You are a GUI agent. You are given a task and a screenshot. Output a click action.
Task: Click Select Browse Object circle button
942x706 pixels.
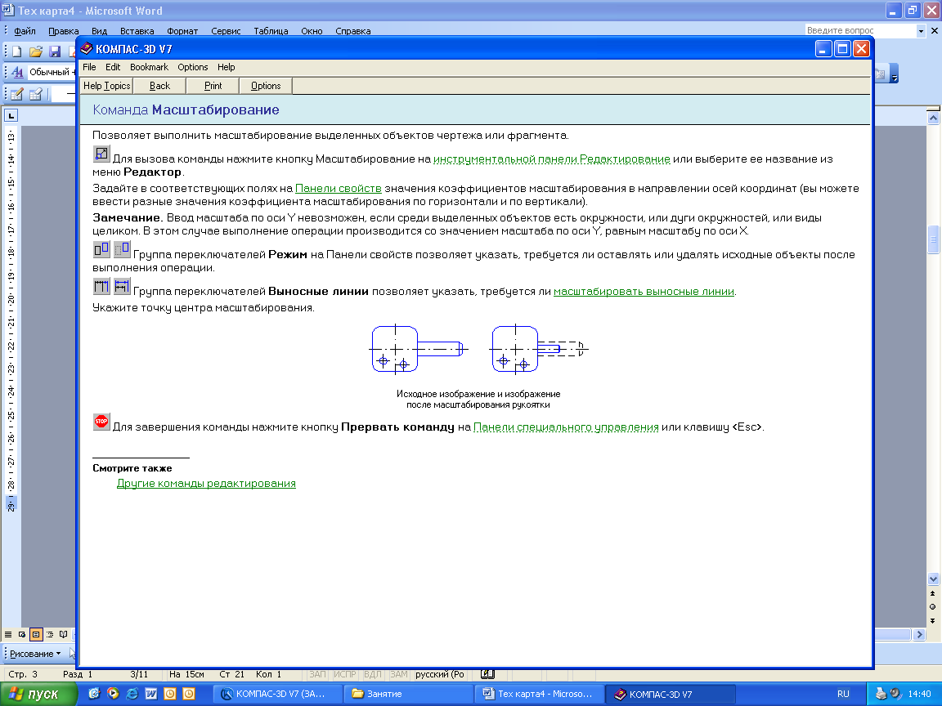(933, 607)
